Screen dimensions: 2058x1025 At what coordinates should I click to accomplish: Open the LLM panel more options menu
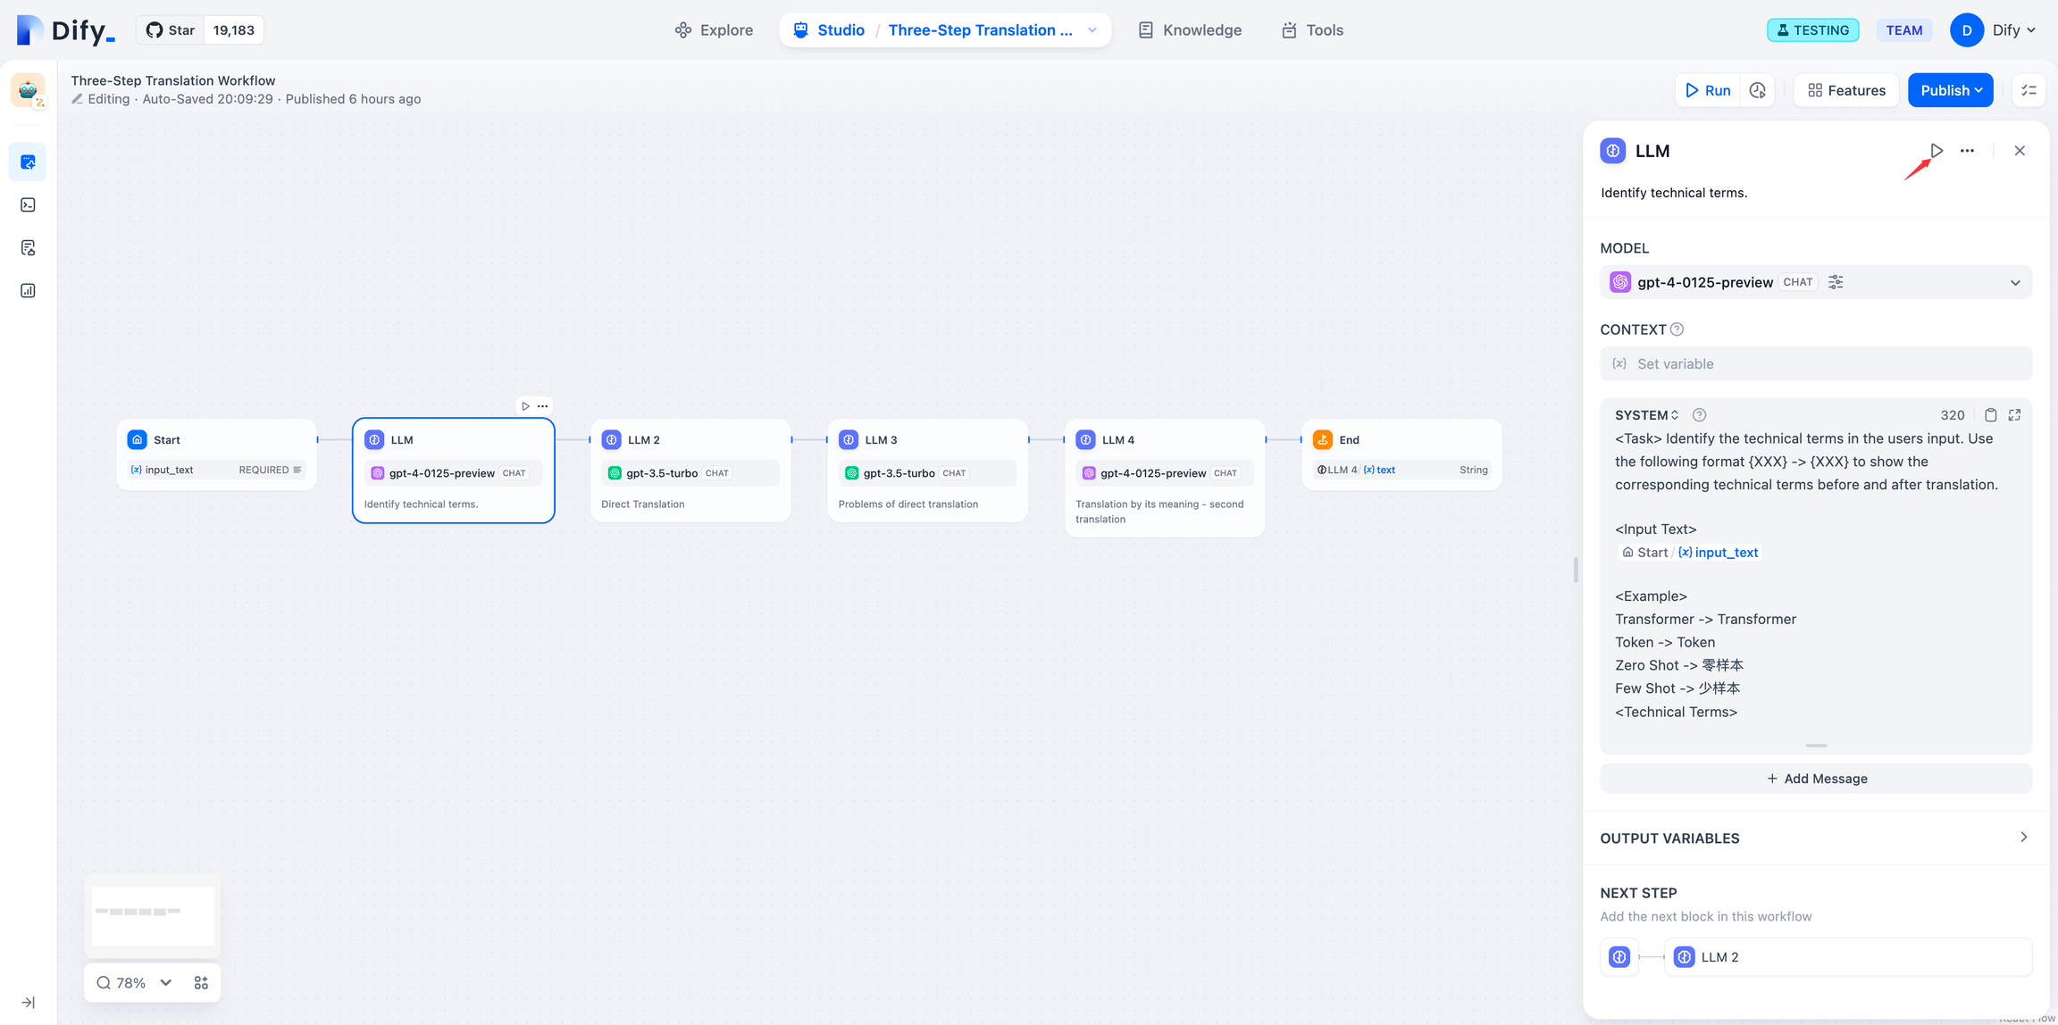1967,151
